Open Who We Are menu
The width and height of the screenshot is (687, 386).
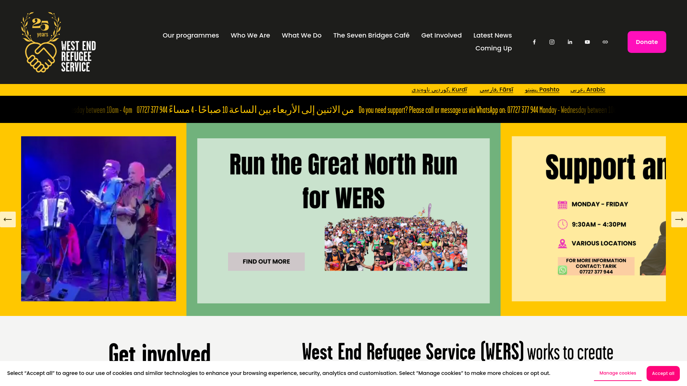pos(250,35)
